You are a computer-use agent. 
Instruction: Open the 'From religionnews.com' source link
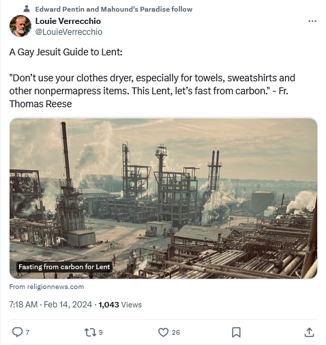46,286
